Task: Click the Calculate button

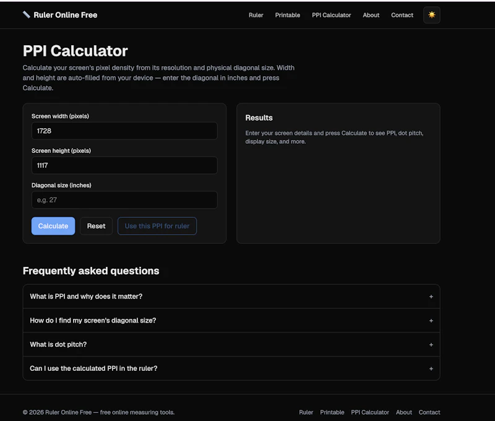Action: point(53,226)
